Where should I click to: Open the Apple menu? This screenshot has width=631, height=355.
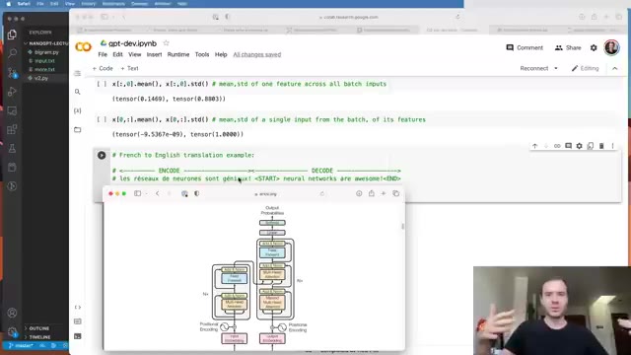tap(8, 4)
